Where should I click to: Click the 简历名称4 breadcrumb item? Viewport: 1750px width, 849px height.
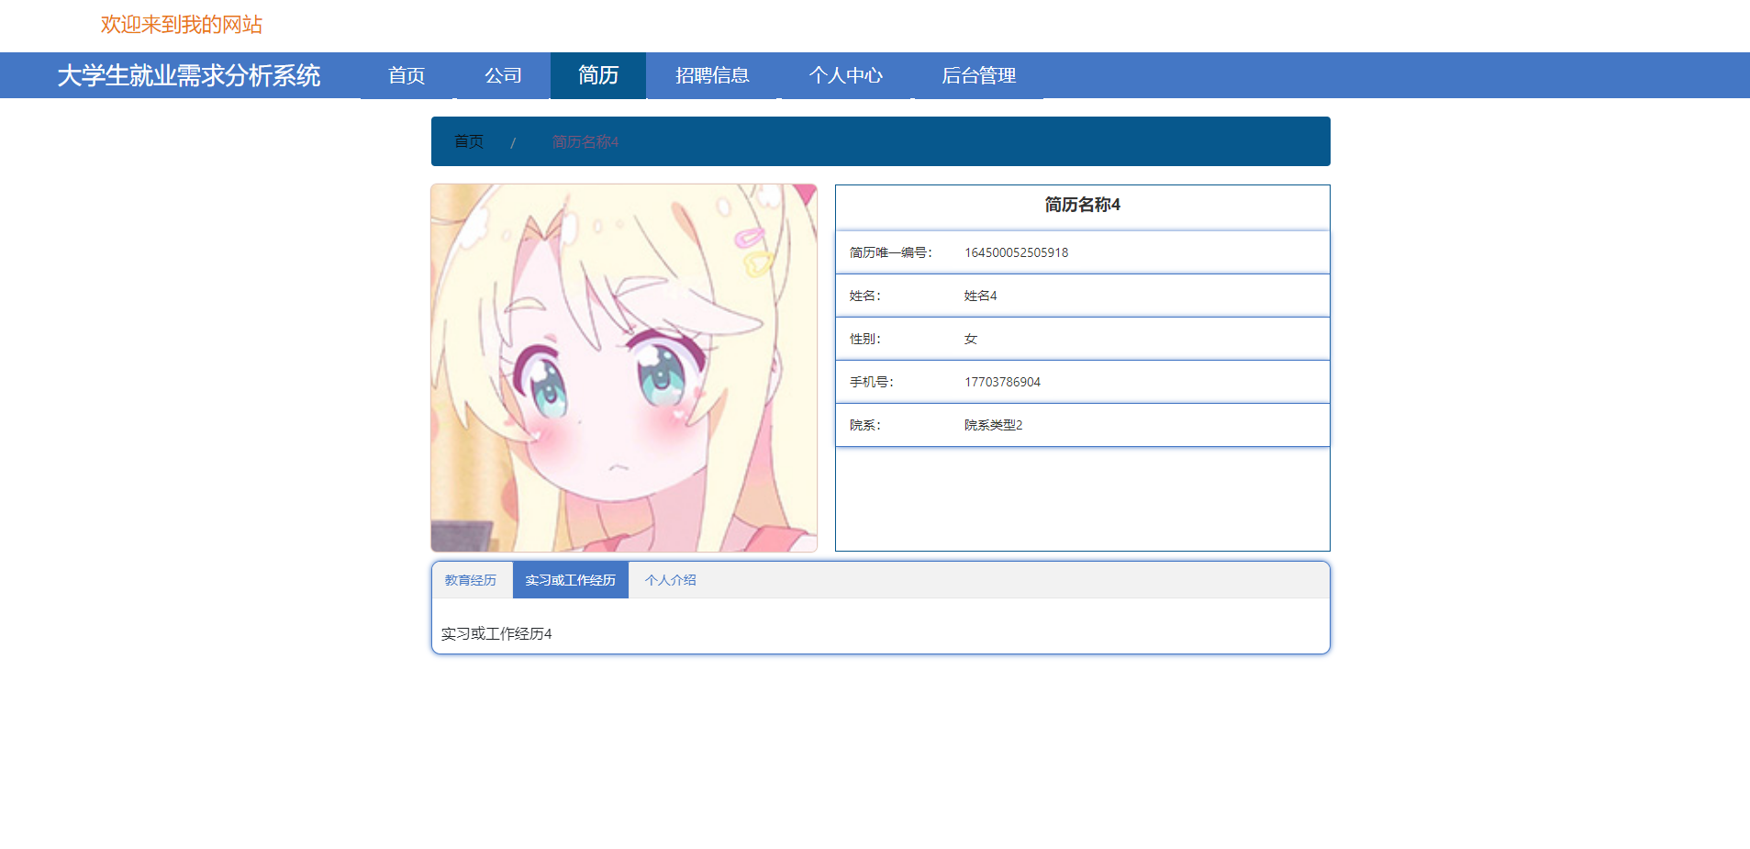pos(585,141)
